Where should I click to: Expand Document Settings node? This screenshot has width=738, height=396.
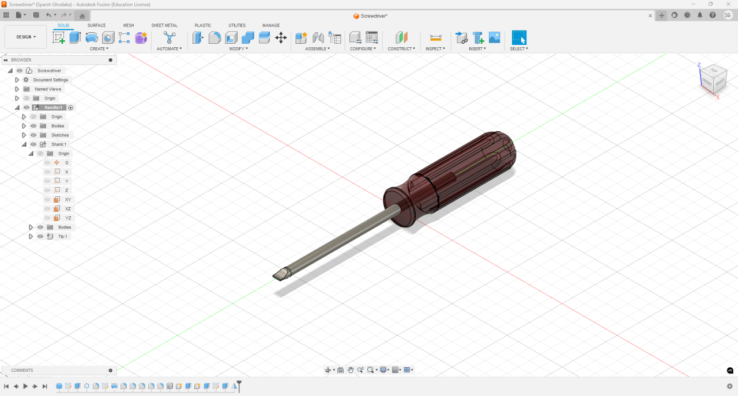17,80
